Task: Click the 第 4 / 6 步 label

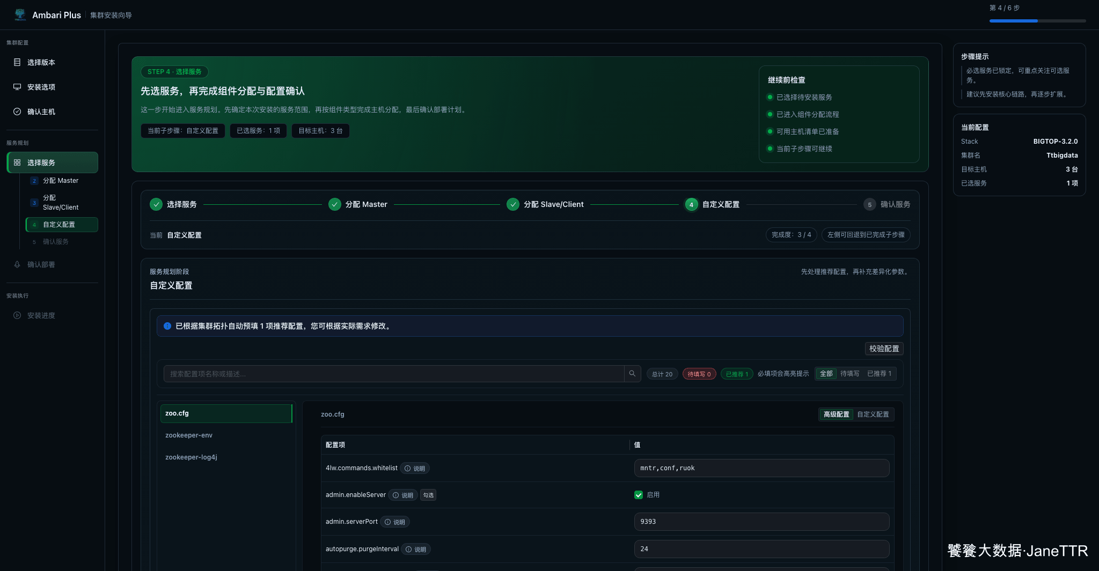Action: (1005, 8)
